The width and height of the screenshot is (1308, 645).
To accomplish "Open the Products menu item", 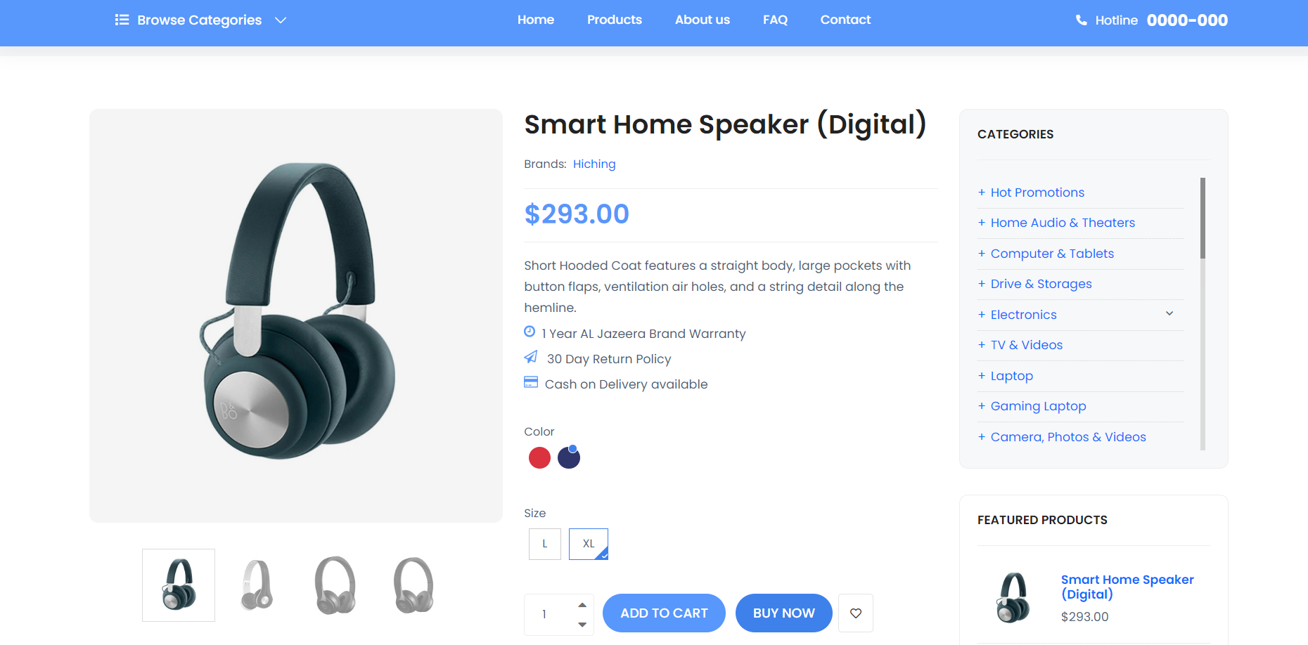I will point(615,20).
